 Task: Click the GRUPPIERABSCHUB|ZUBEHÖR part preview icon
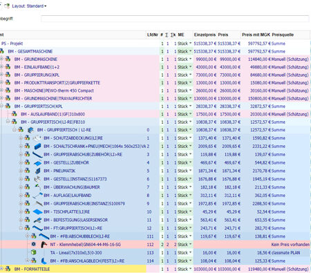pos(37,155)
